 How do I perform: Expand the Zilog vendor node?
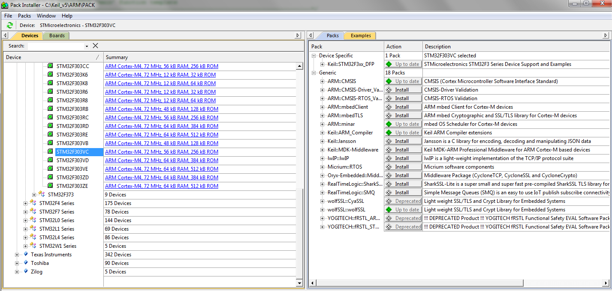tap(17, 272)
